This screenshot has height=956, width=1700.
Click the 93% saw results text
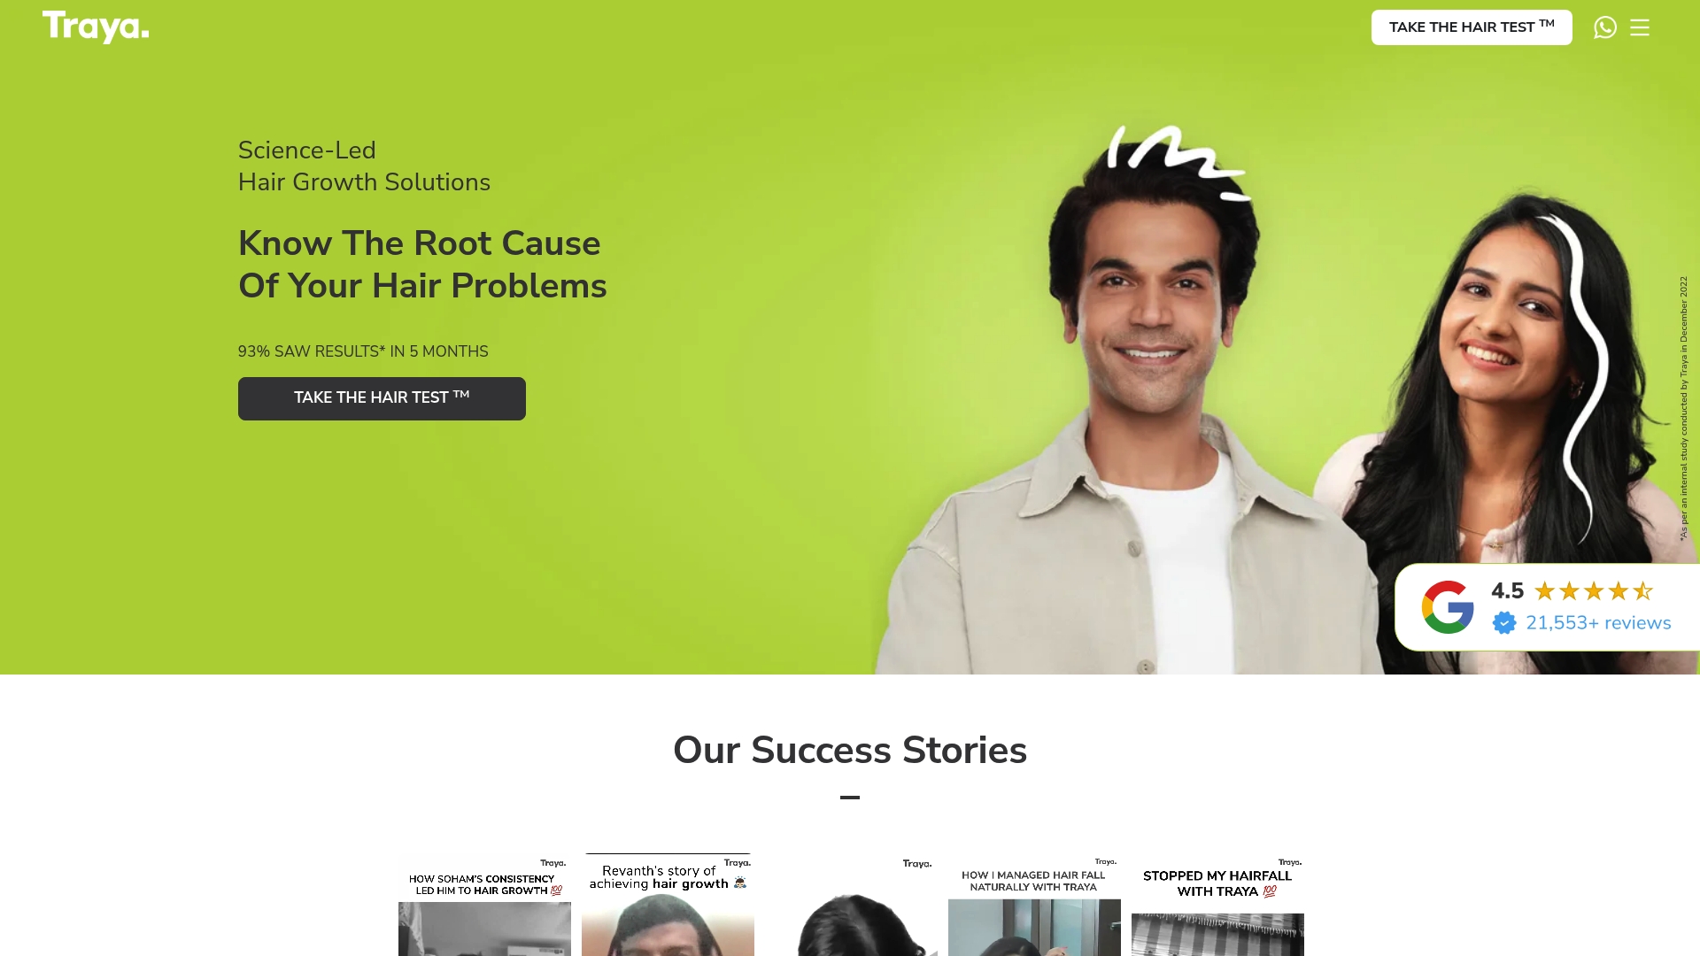tap(363, 351)
